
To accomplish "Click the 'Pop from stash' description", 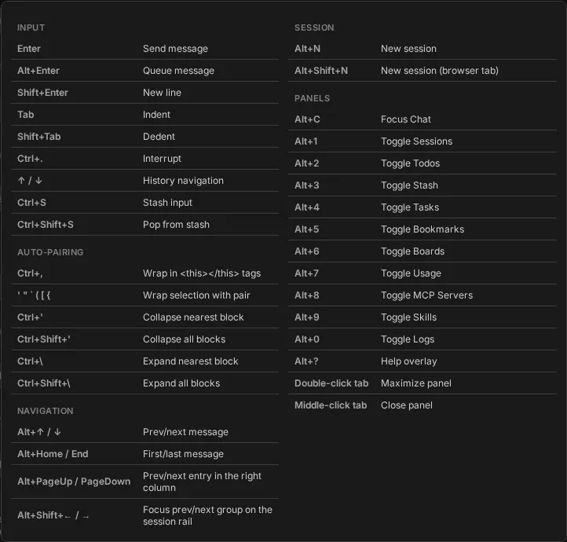I will point(176,225).
